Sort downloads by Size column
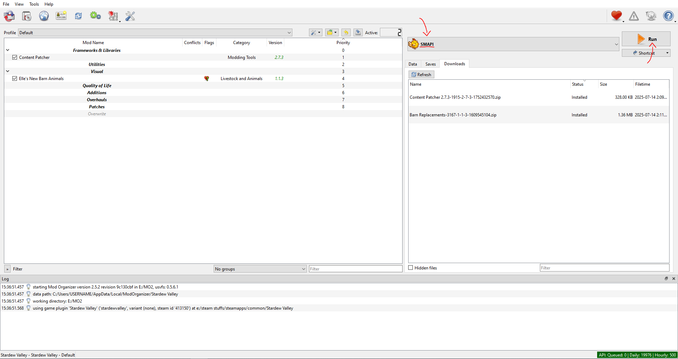This screenshot has width=678, height=359. tap(616, 84)
